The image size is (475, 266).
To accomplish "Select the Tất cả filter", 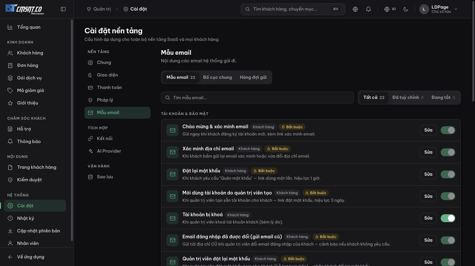I will point(374,98).
